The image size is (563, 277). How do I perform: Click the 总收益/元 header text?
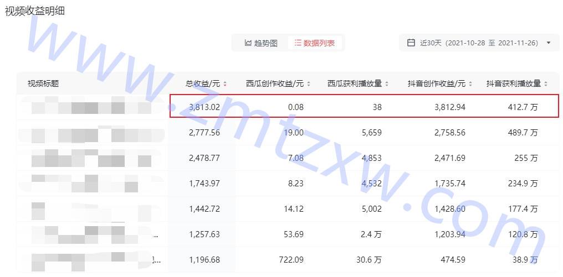pos(203,84)
